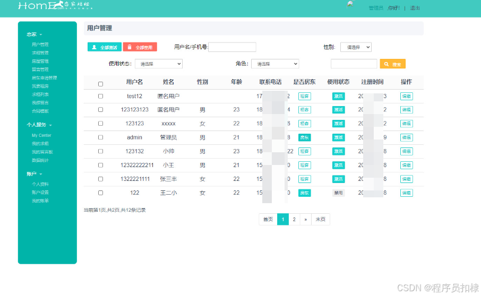Open 求租列表 in the sidebar
The image size is (481, 296).
(40, 94)
